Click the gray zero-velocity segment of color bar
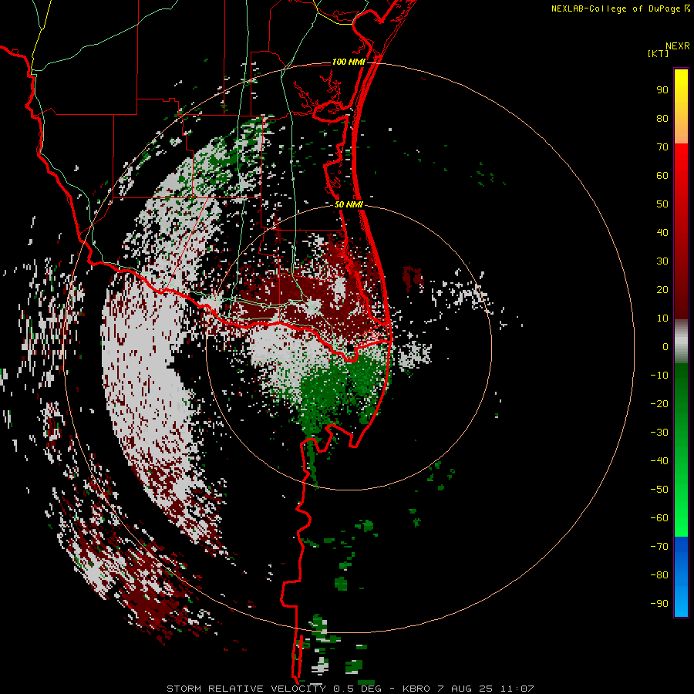Screen dimensions: 694x694 681,342
